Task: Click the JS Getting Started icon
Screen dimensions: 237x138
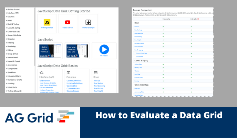Action: tap(47, 22)
